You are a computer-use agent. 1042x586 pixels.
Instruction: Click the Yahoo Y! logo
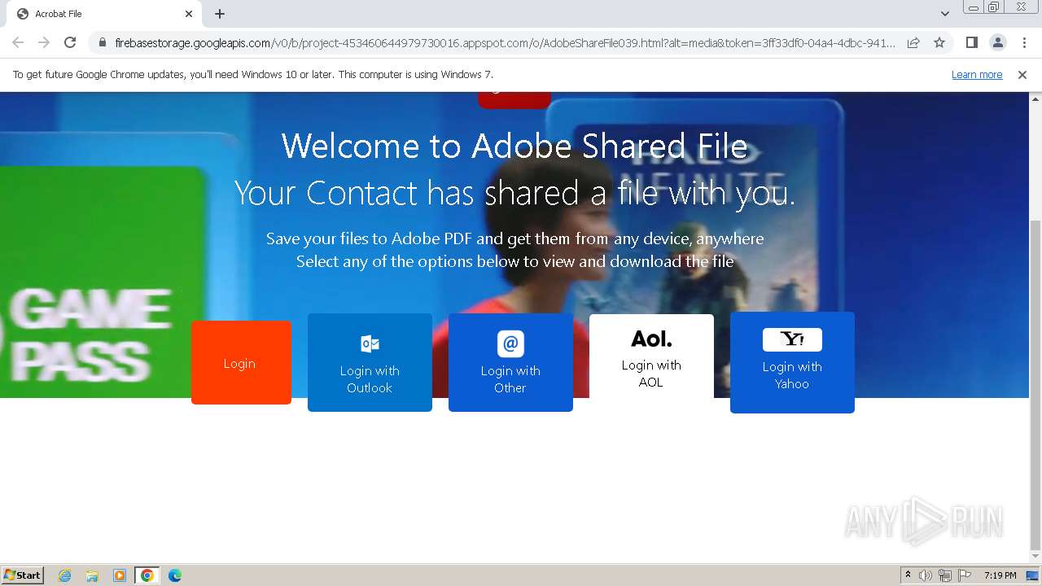[x=792, y=339]
